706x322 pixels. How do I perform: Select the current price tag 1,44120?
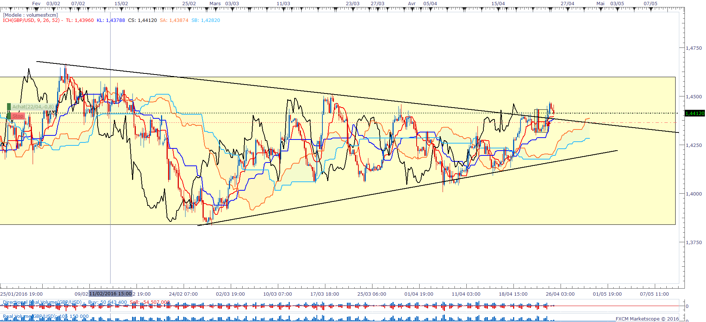[694, 113]
